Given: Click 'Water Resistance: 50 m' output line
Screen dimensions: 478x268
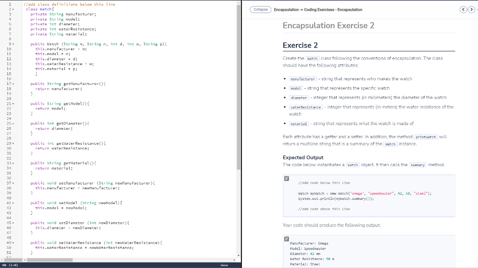Looking at the screenshot, I should [312, 259].
